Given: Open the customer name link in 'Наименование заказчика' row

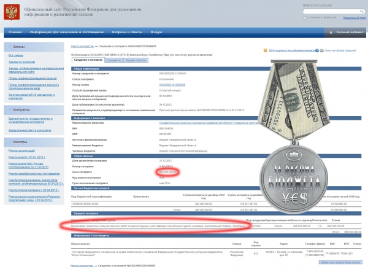Looking at the screenshot, I should (x=209, y=123).
